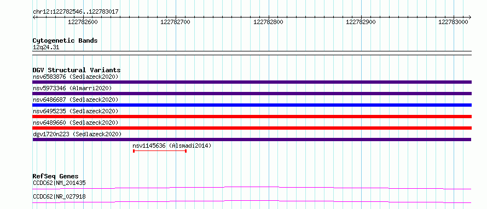Select the nsv6583876 purple variant bar
This screenshot has height=209, width=487.
click(x=252, y=82)
